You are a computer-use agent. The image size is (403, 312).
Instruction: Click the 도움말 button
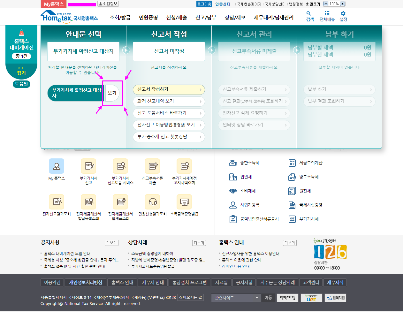[x=21, y=84]
